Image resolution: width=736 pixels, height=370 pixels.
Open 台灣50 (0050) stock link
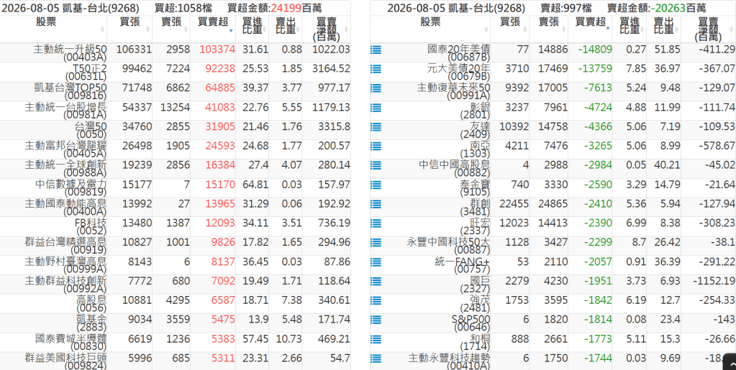(x=91, y=130)
